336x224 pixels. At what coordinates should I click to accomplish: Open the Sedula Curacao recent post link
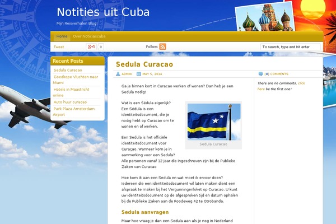68,70
